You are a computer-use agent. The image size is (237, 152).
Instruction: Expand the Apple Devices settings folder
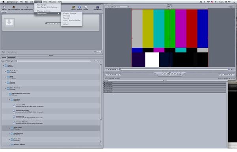pos(5,71)
